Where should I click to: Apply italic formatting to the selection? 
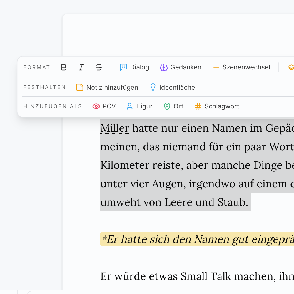[81, 67]
